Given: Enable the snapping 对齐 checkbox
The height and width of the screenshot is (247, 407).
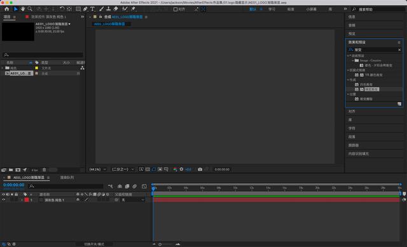Looking at the screenshot, I should [176, 10].
